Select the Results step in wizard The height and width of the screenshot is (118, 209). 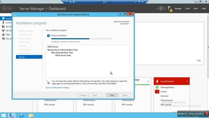29,57
